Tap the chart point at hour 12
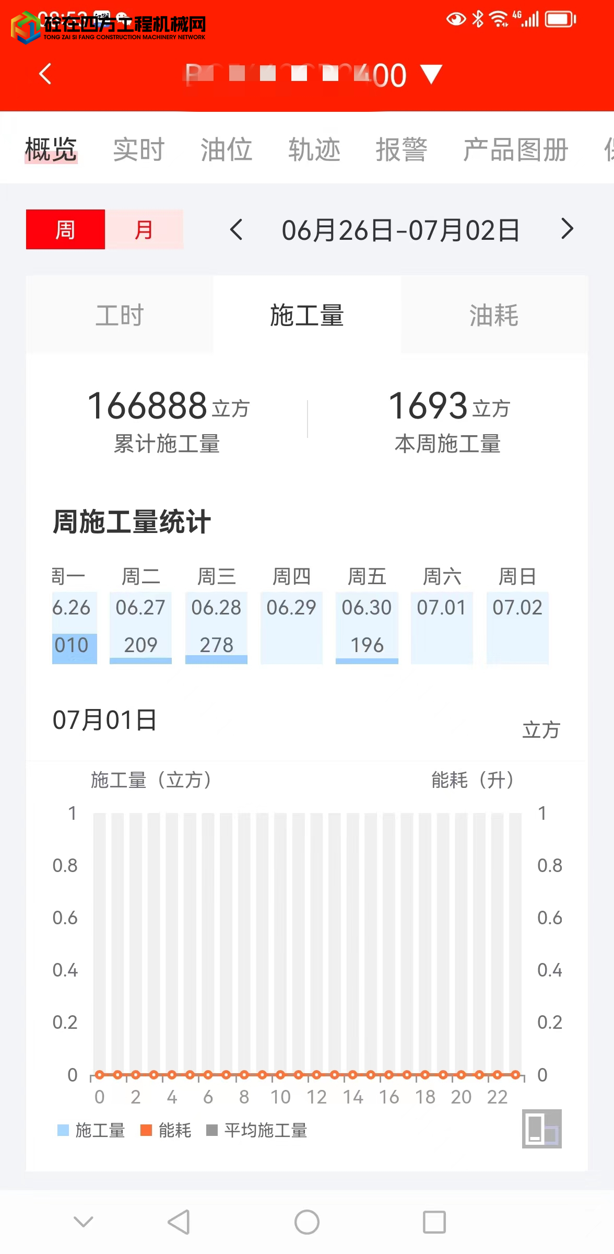 [316, 1075]
